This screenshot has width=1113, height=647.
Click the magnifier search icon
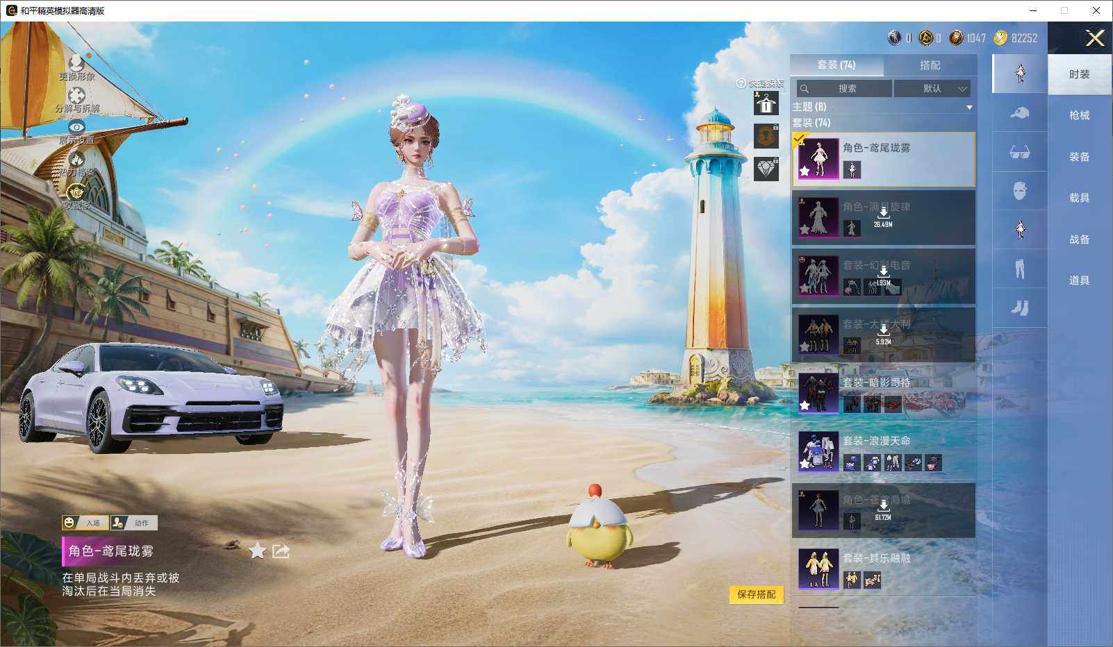(805, 89)
